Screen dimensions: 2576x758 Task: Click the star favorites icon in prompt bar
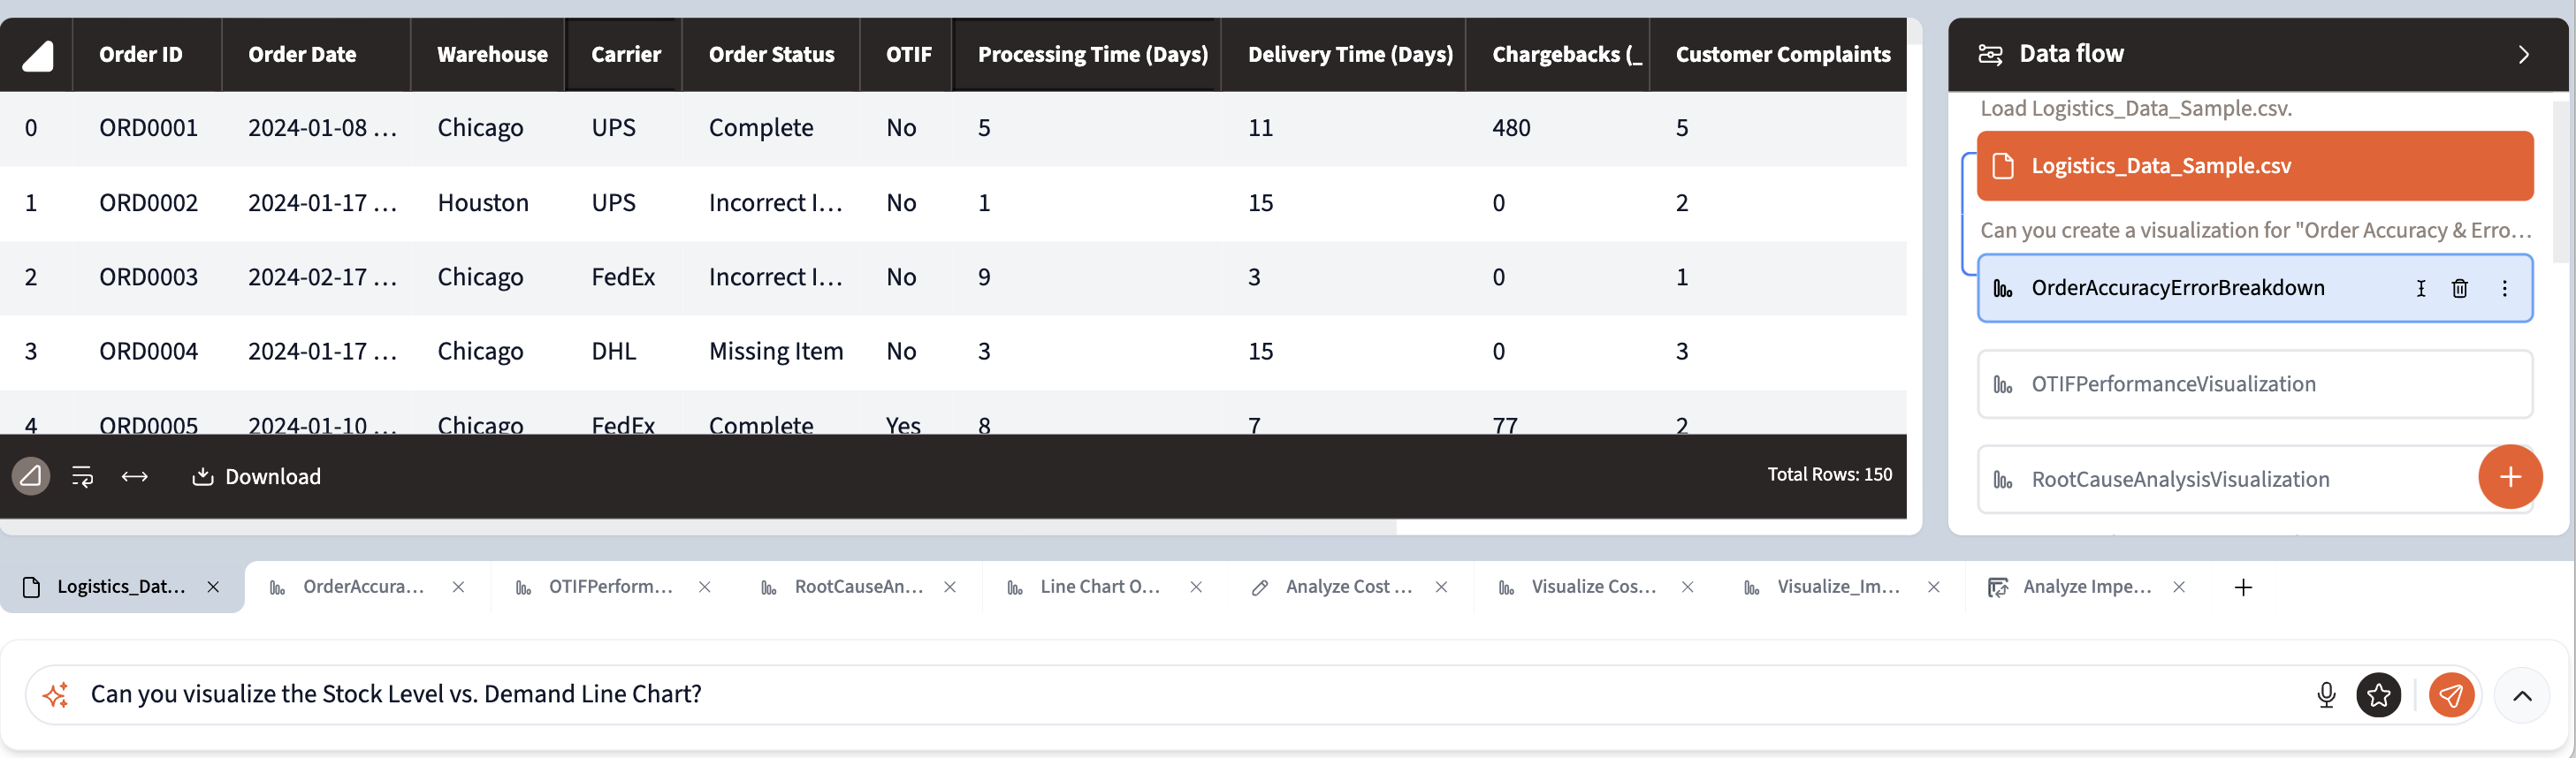tap(2378, 695)
